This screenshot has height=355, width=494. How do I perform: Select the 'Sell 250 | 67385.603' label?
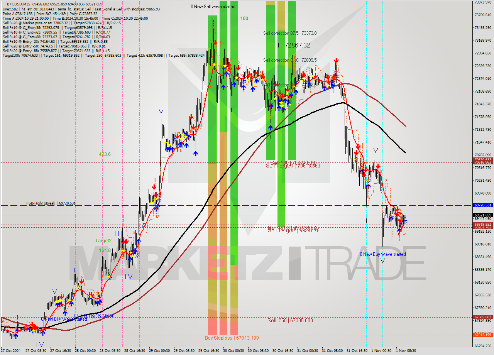tap(290, 320)
